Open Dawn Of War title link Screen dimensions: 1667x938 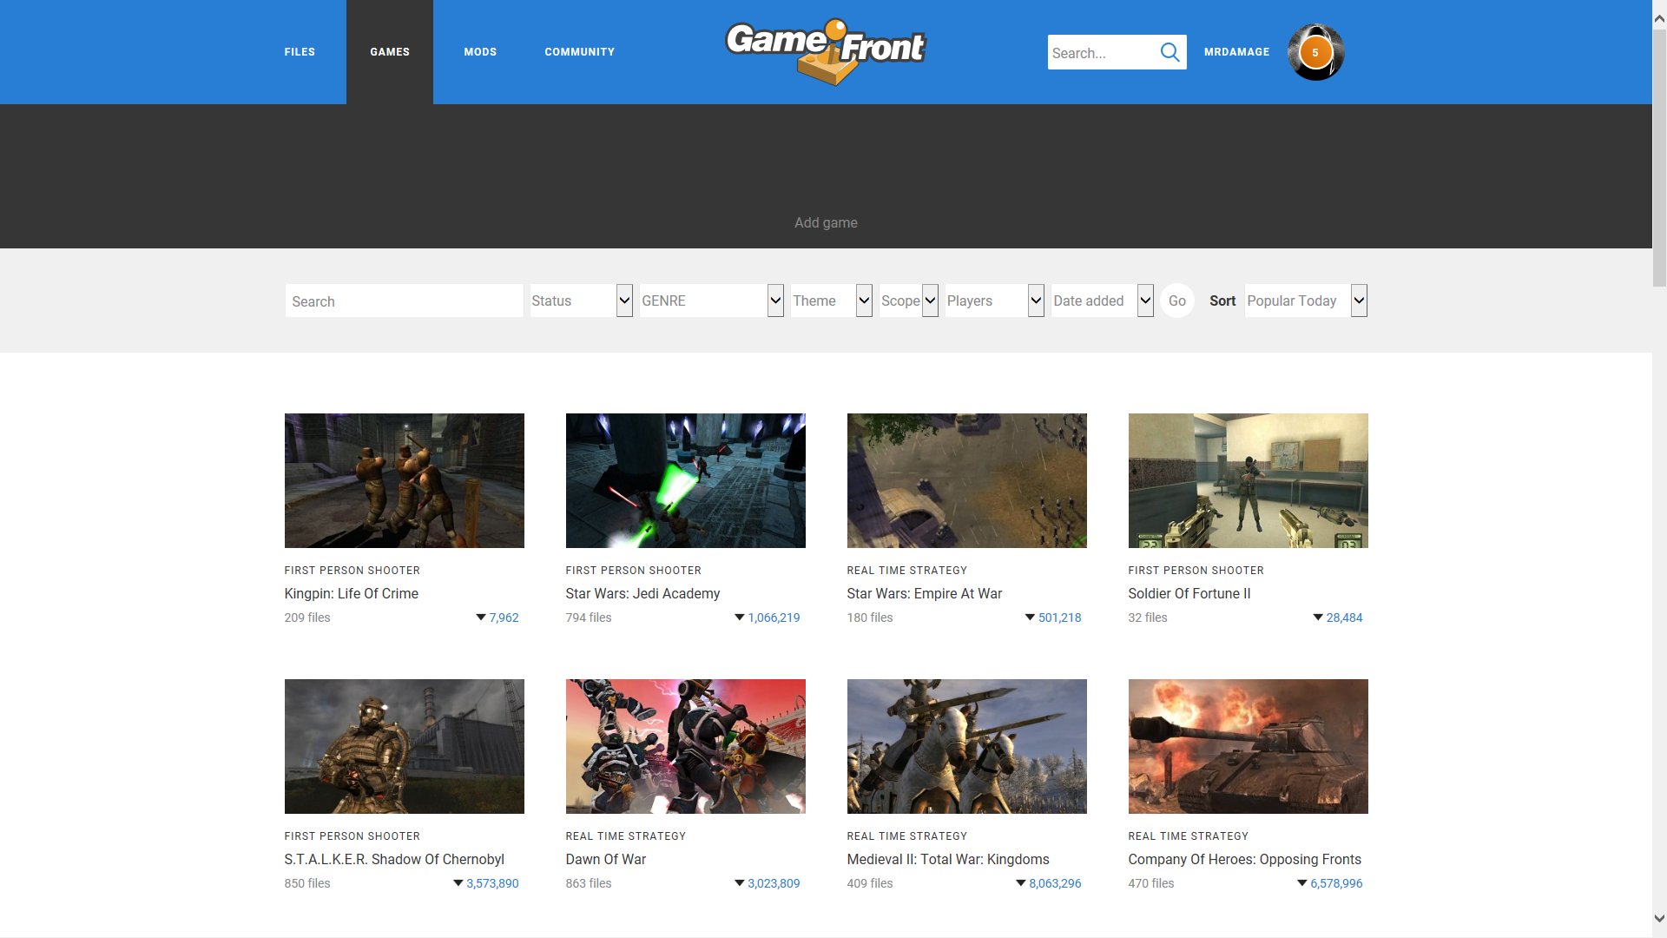click(606, 859)
